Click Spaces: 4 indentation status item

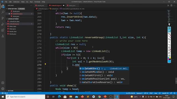(x=139, y=93)
